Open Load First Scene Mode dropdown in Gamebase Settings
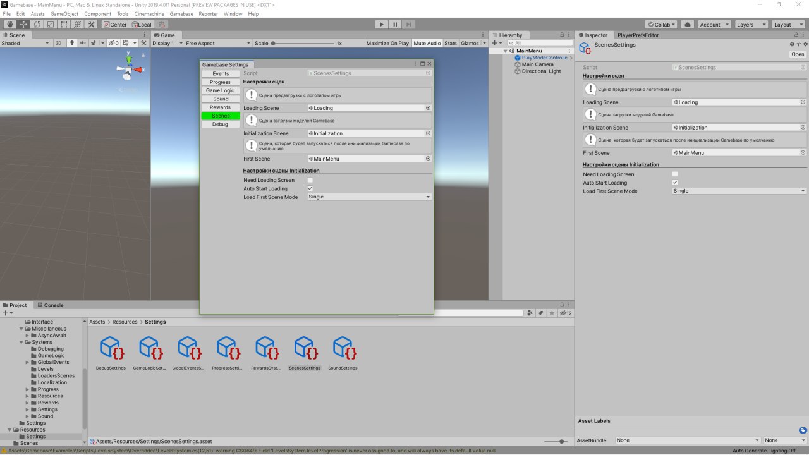 (369, 197)
